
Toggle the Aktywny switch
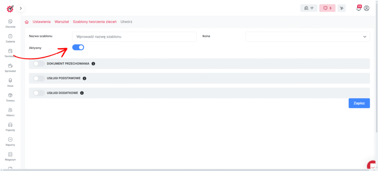(78, 47)
